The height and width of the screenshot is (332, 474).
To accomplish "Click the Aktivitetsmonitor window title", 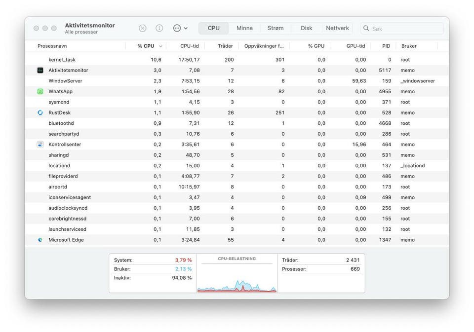I will click(x=90, y=25).
